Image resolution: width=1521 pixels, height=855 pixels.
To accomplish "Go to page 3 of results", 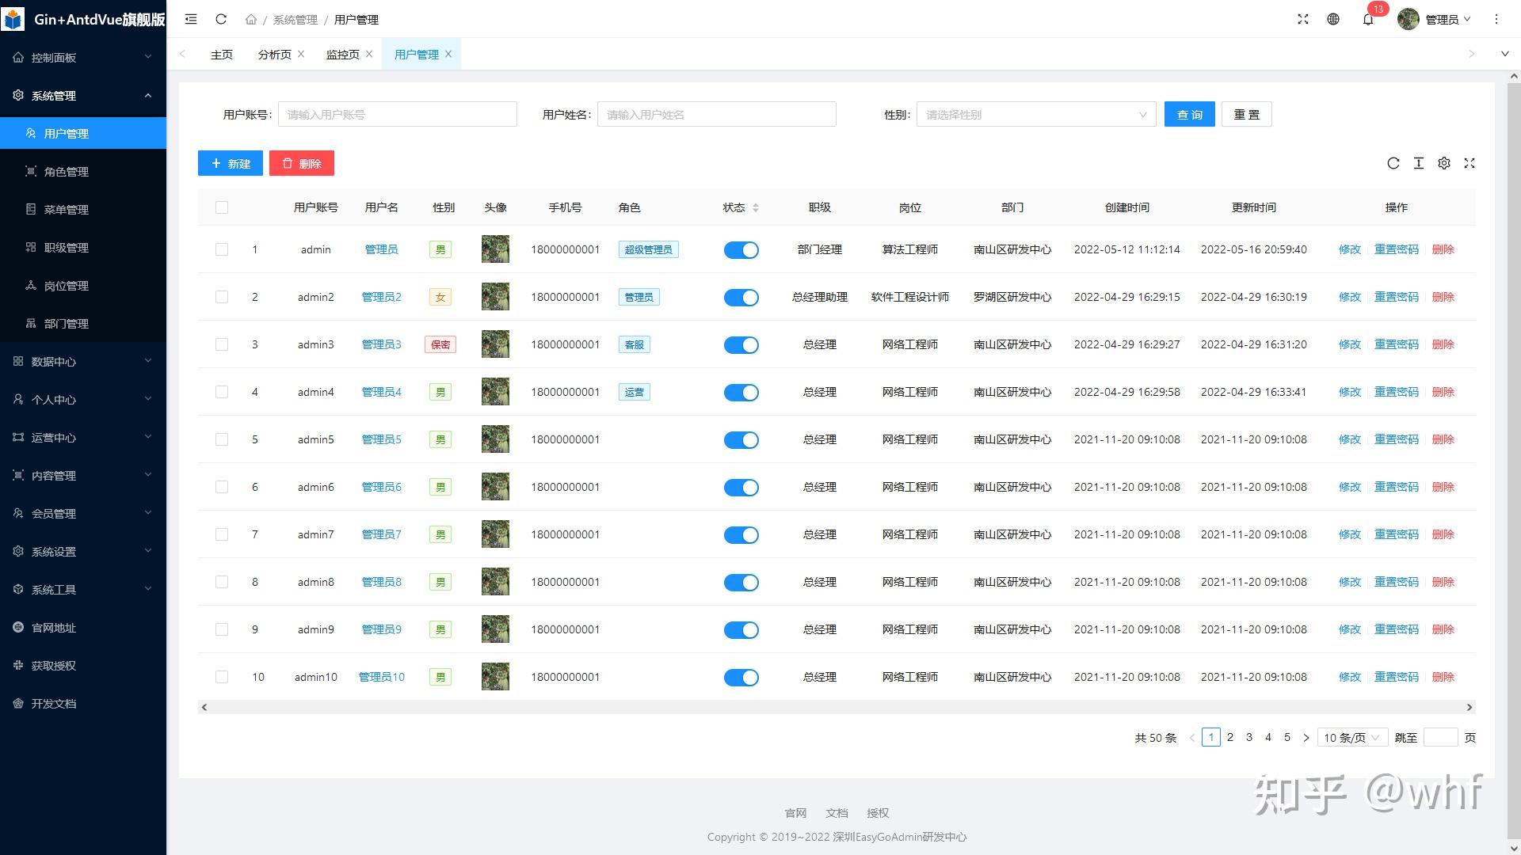I will coord(1248,737).
